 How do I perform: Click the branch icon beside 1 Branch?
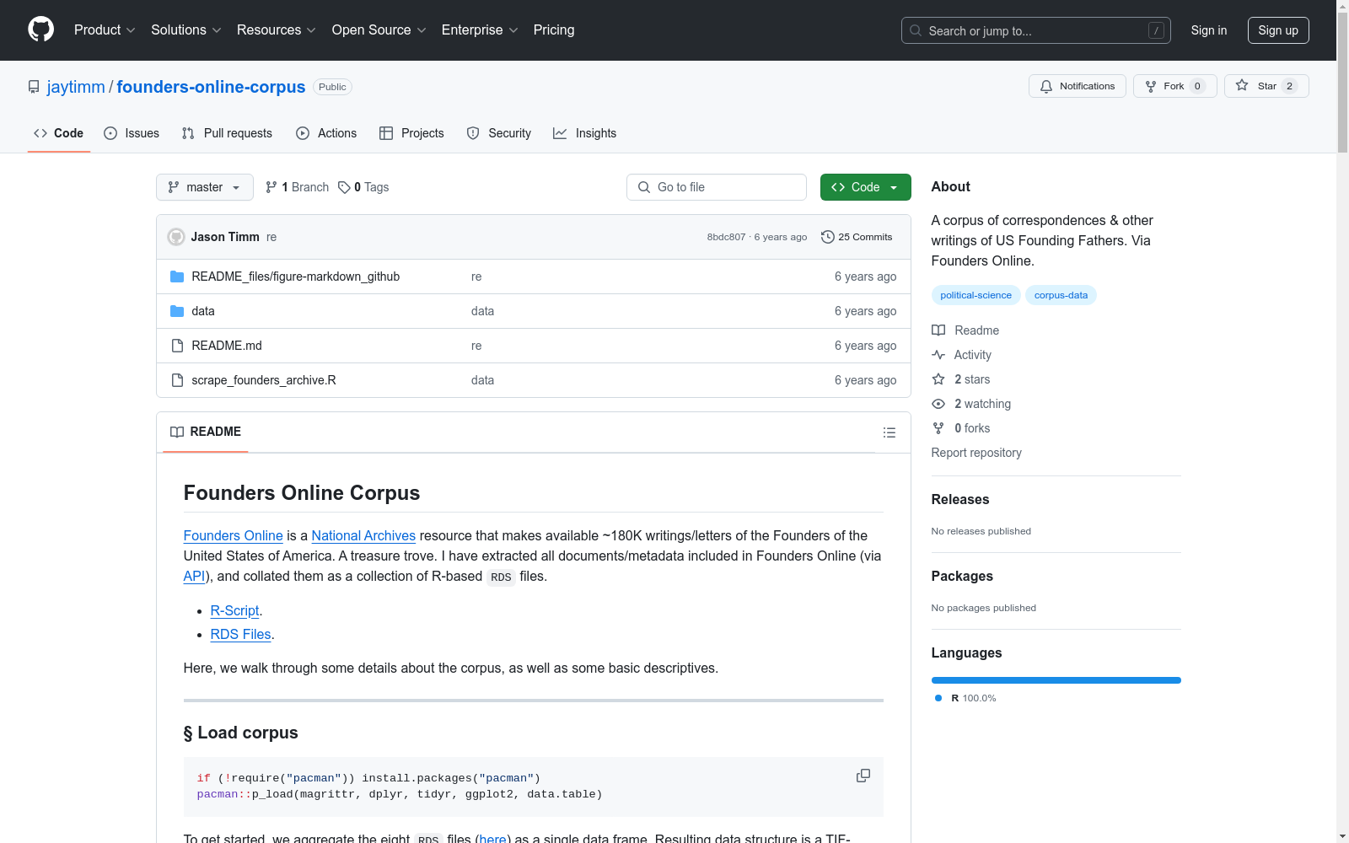271,187
